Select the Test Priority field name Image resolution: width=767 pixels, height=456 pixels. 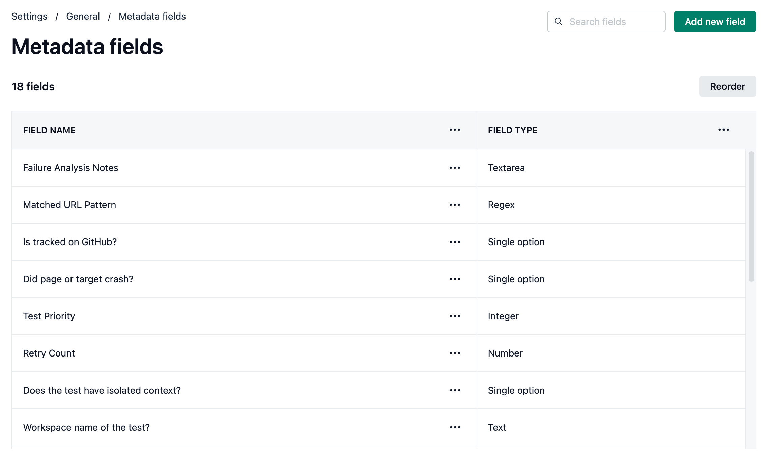pyautogui.click(x=49, y=316)
